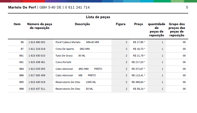Click the 'Item' column header
The image size is (197, 113).
click(x=17, y=24)
